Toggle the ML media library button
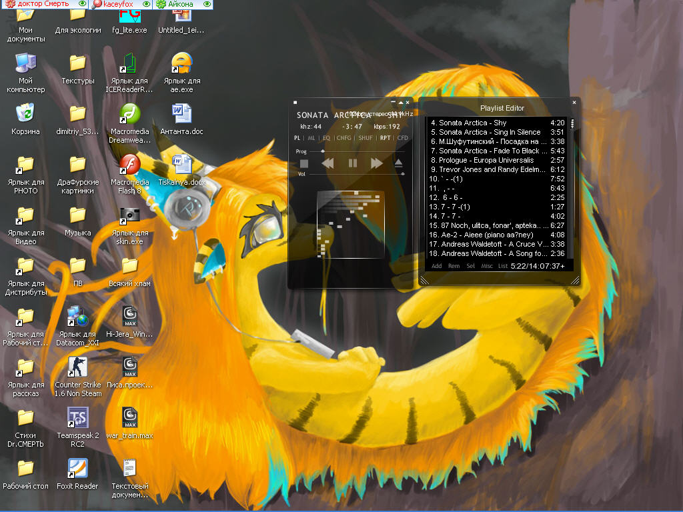 [x=311, y=138]
